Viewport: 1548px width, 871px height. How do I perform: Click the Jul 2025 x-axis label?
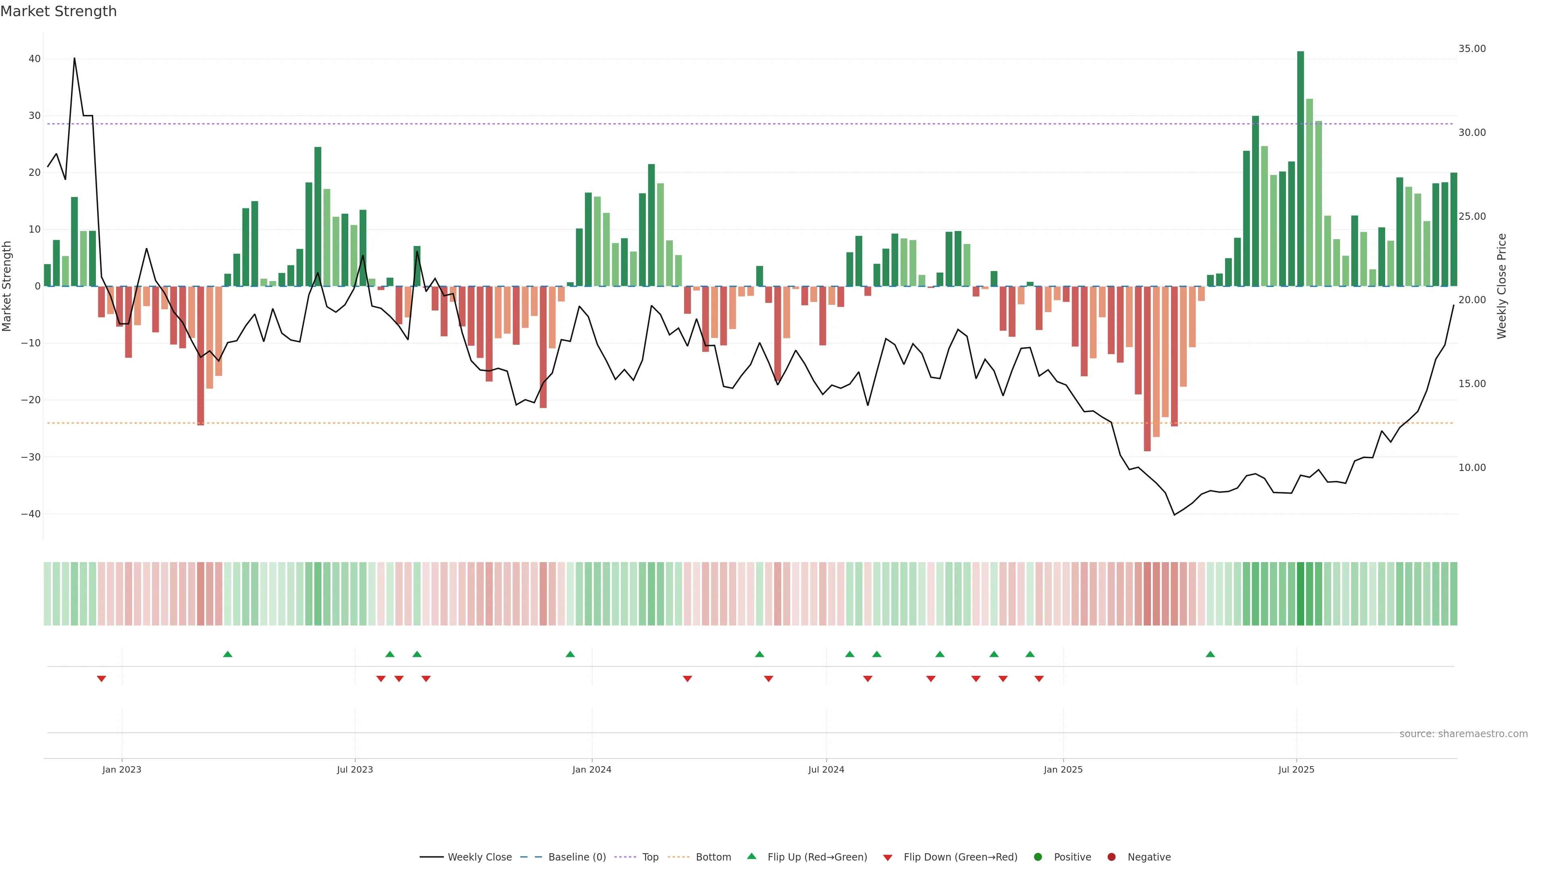[x=1296, y=769]
